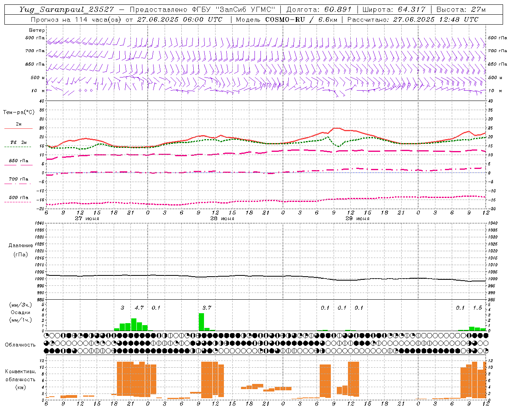Click the (км) convective cloud unit label
The height and width of the screenshot is (407, 509).
point(20,387)
